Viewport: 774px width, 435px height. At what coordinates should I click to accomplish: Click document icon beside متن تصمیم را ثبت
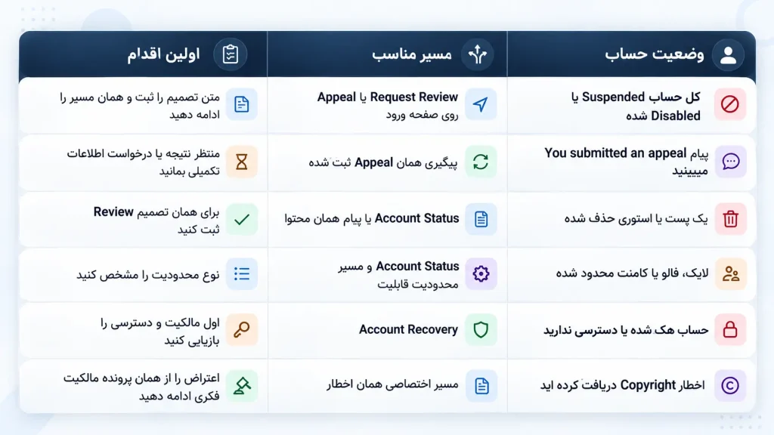pyautogui.click(x=241, y=104)
